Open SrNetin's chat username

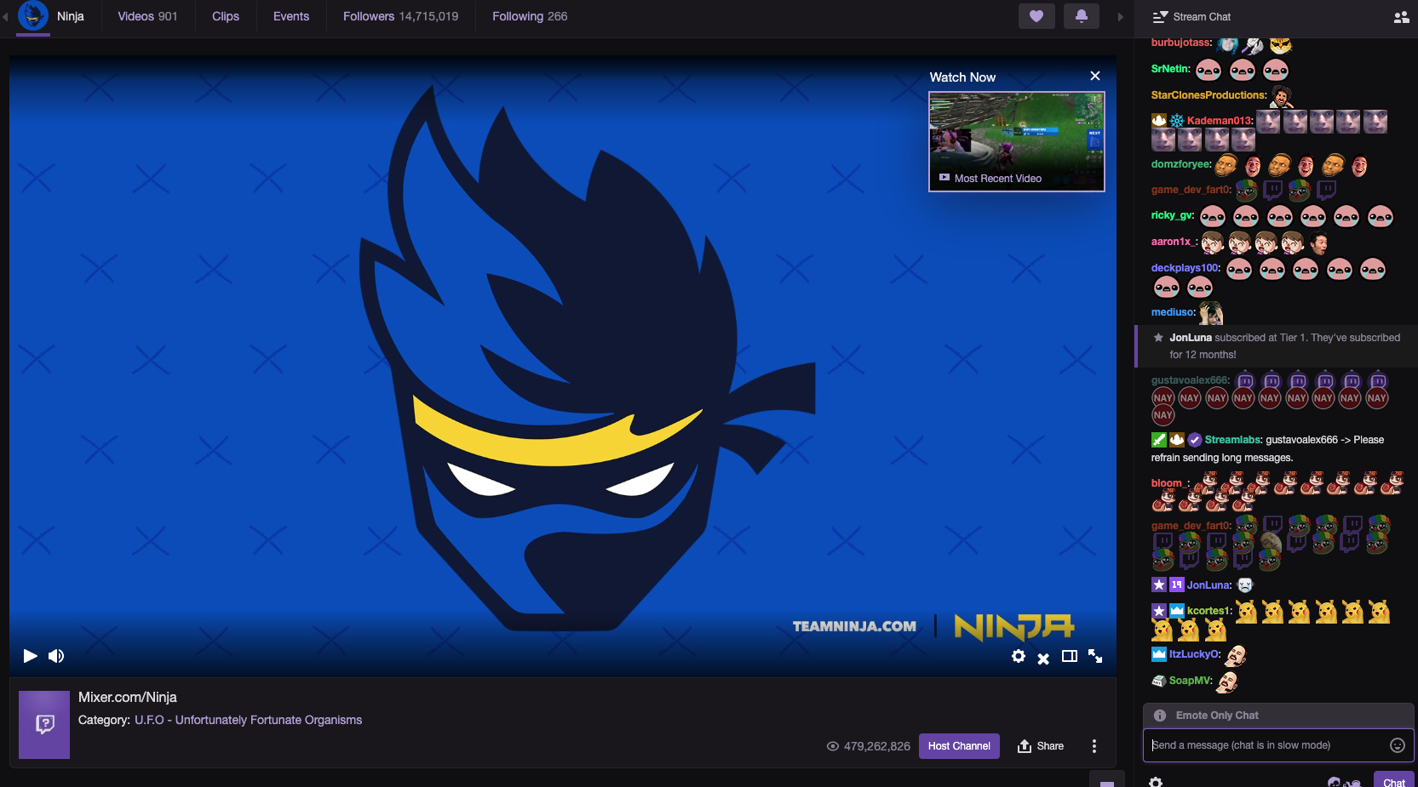(1170, 69)
